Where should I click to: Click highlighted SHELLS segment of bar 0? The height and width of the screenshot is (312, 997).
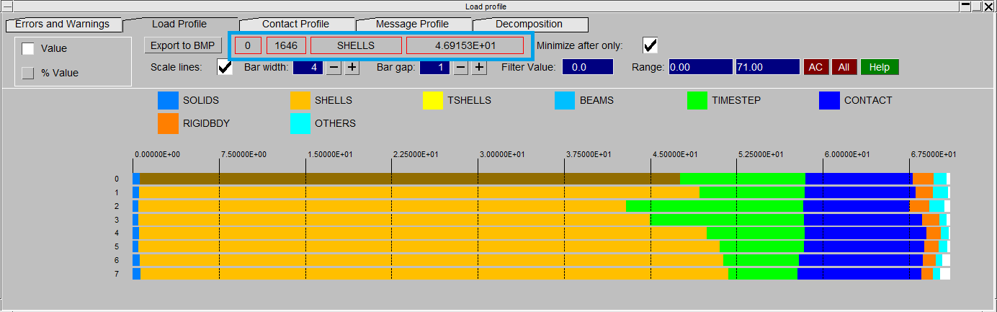click(409, 179)
